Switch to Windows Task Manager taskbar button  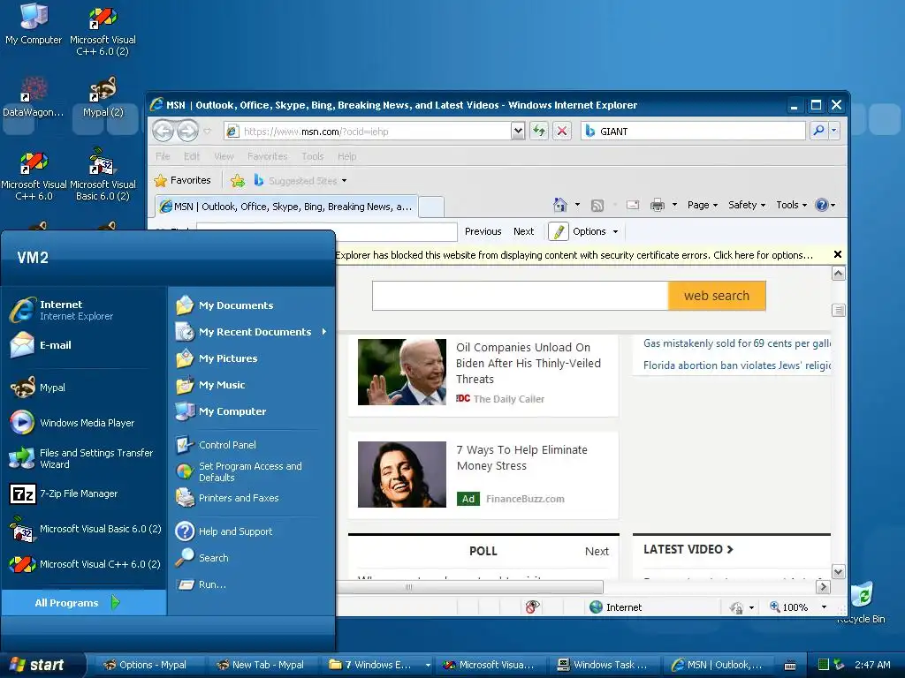tap(603, 665)
